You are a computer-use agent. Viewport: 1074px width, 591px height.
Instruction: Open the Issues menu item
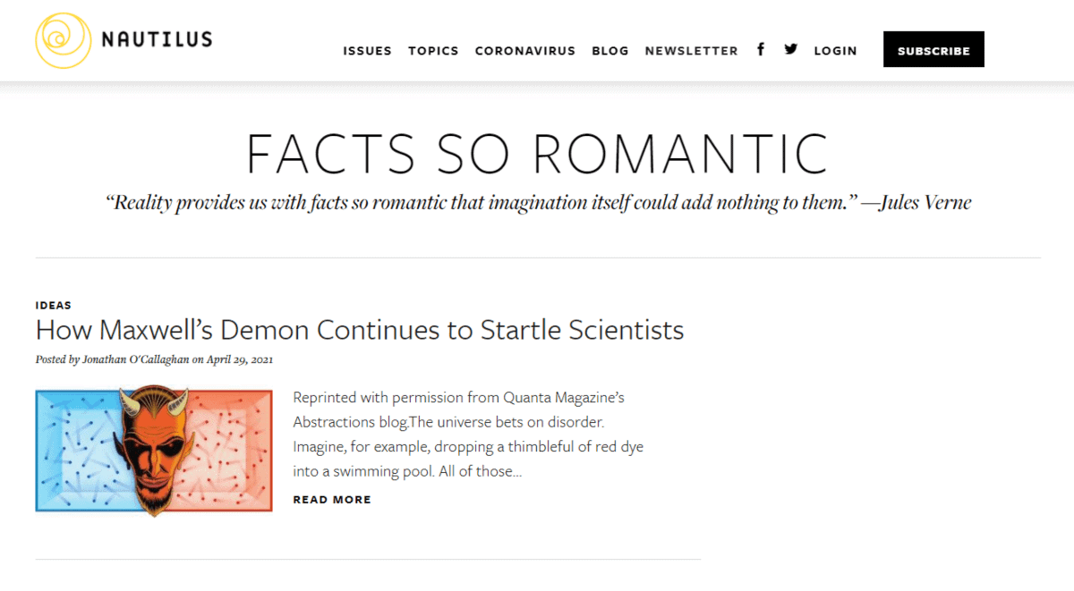click(367, 51)
